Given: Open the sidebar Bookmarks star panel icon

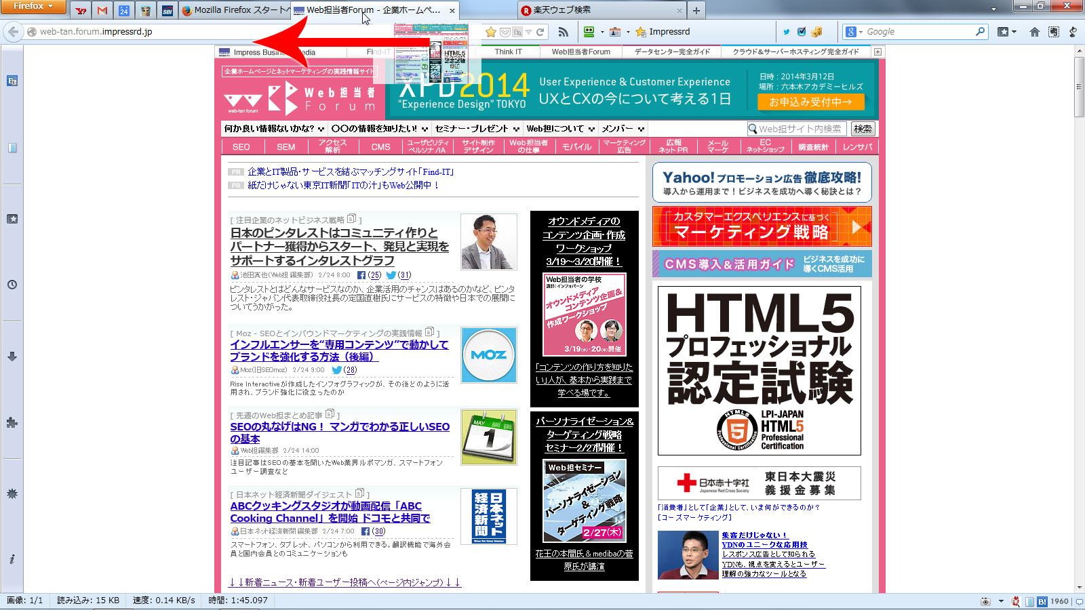Looking at the screenshot, I should (12, 219).
